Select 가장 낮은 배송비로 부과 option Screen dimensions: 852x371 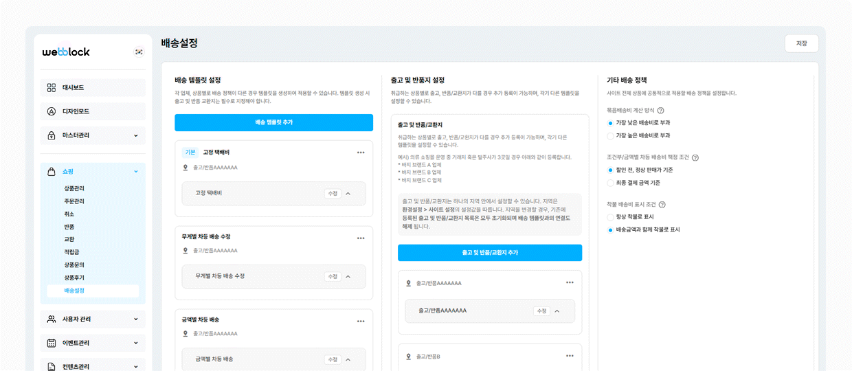(x=610, y=123)
